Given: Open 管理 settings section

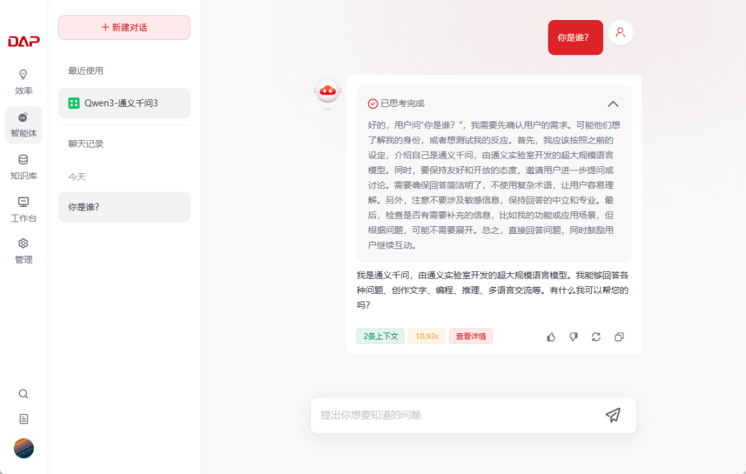Looking at the screenshot, I should pyautogui.click(x=23, y=251).
